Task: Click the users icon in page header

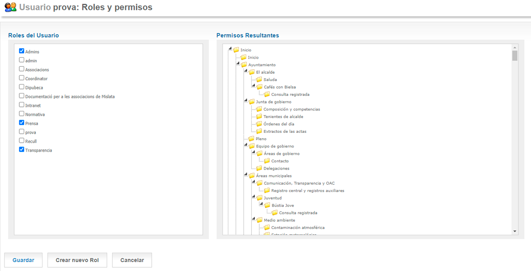Action: click(x=10, y=7)
